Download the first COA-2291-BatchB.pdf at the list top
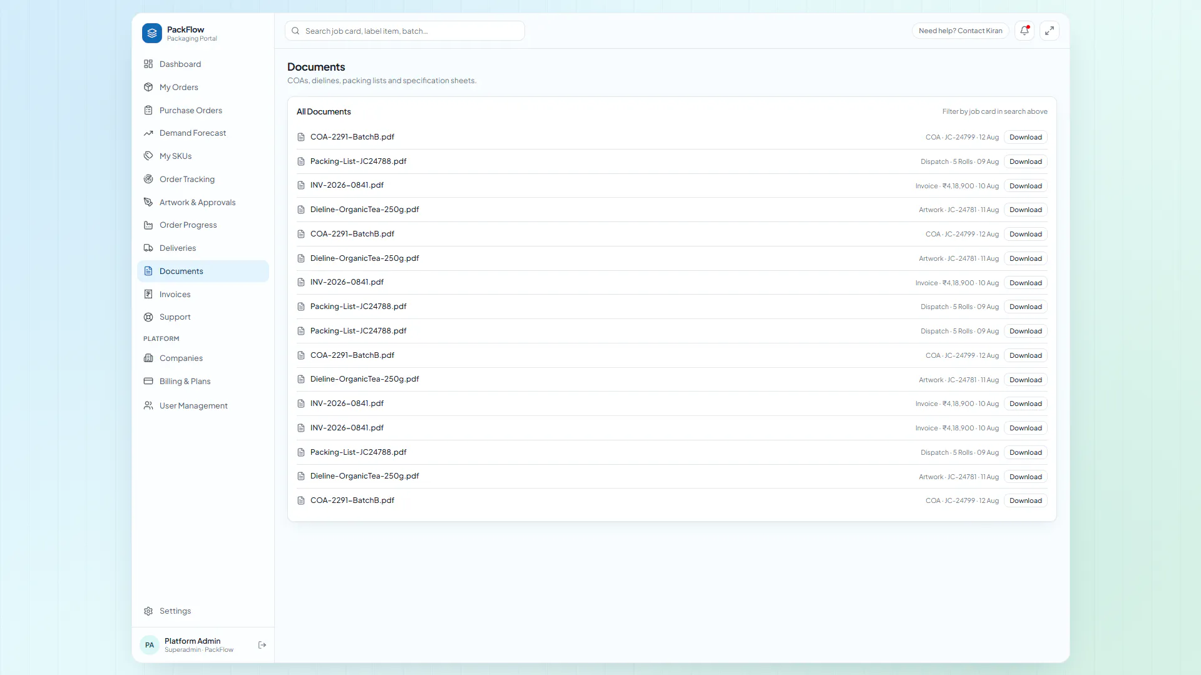Viewport: 1201px width, 675px height. click(1025, 137)
